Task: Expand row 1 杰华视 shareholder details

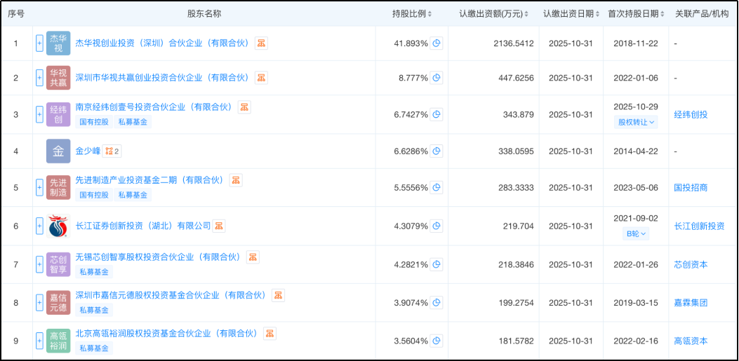Action: coord(39,43)
